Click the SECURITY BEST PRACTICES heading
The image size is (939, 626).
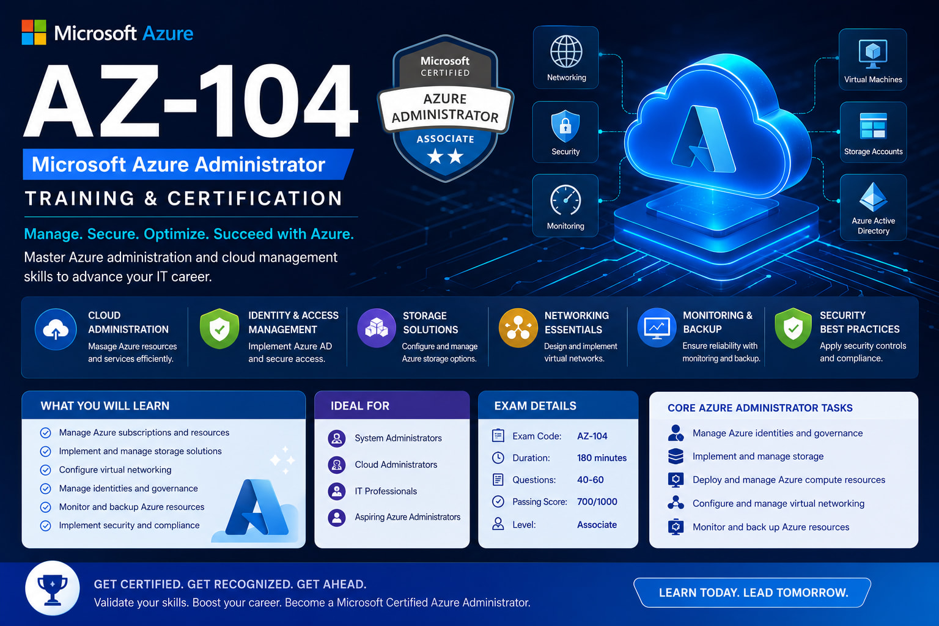(860, 322)
